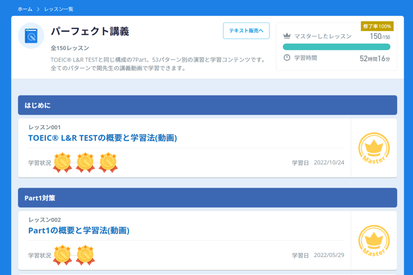This screenshot has width=413, height=275.
Task: Click the 修了率100% completion badge
Action: [x=377, y=26]
